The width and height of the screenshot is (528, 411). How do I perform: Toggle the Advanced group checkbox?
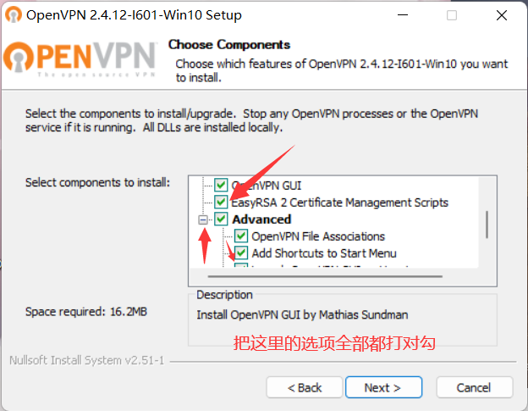coord(221,219)
